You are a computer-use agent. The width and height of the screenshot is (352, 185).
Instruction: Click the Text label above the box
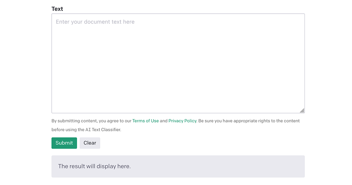pos(57,9)
